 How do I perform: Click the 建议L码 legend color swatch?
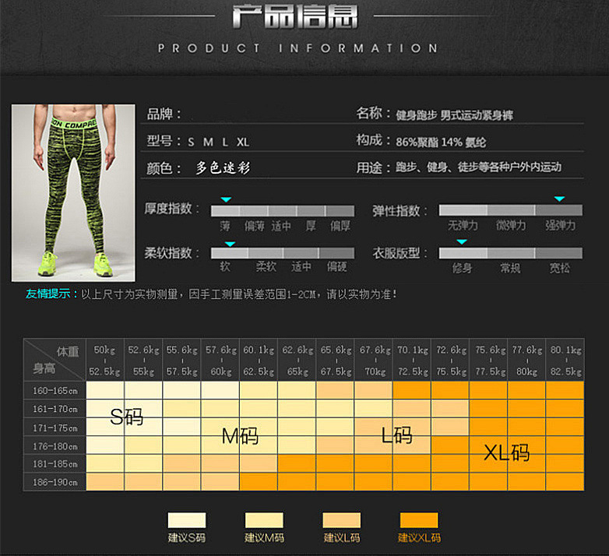342,520
